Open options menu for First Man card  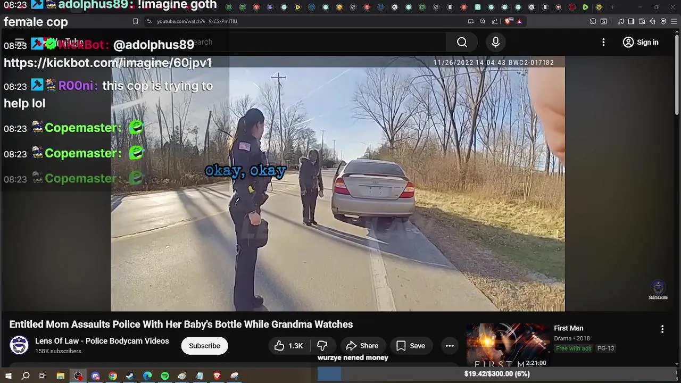point(662,329)
